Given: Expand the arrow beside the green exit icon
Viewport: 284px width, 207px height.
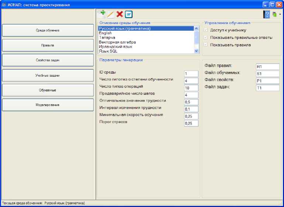Looking at the screenshot, I should tap(280, 14).
